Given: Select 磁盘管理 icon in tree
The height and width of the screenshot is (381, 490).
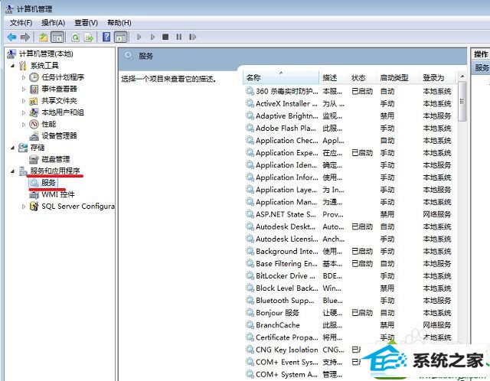Looking at the screenshot, I should 34,159.
